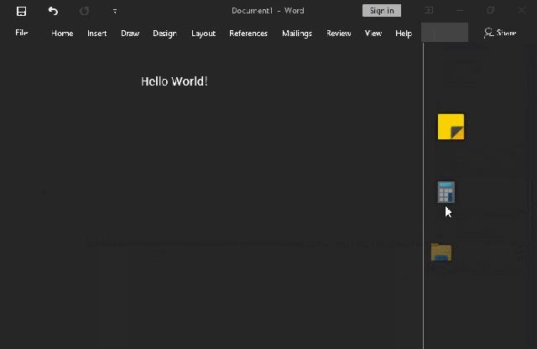
Task: Click the greyed Redo icon
Action: (84, 11)
